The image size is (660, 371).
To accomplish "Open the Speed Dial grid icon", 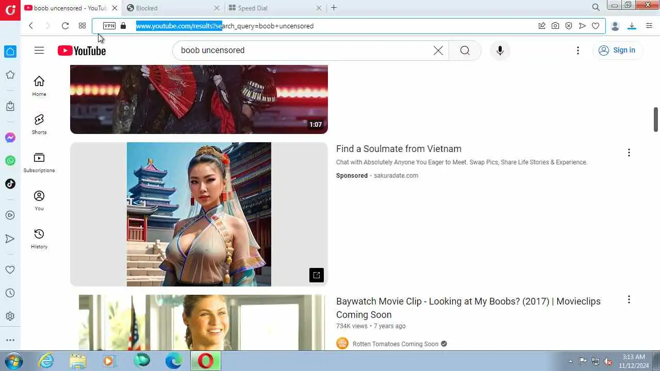I will [x=82, y=26].
